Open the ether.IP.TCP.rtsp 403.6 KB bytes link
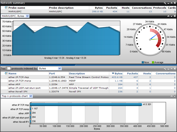Viewport: 177px width, 132px height. 117,77
